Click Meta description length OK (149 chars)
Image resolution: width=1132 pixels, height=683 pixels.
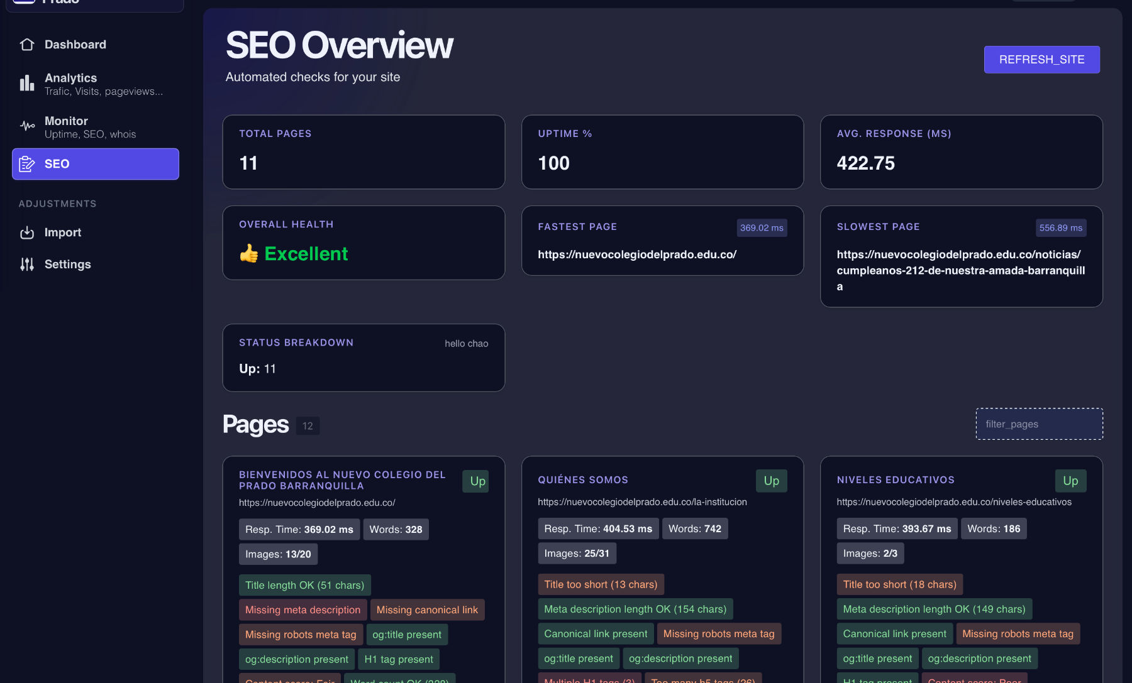(x=934, y=609)
